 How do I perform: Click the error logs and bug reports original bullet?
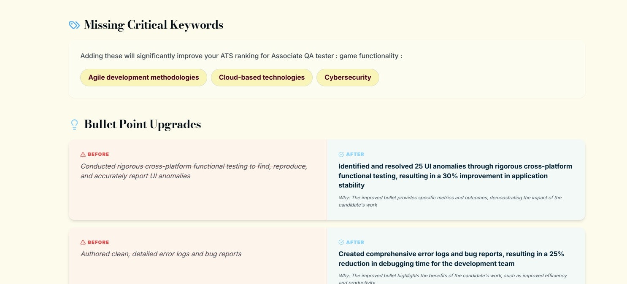pyautogui.click(x=161, y=254)
